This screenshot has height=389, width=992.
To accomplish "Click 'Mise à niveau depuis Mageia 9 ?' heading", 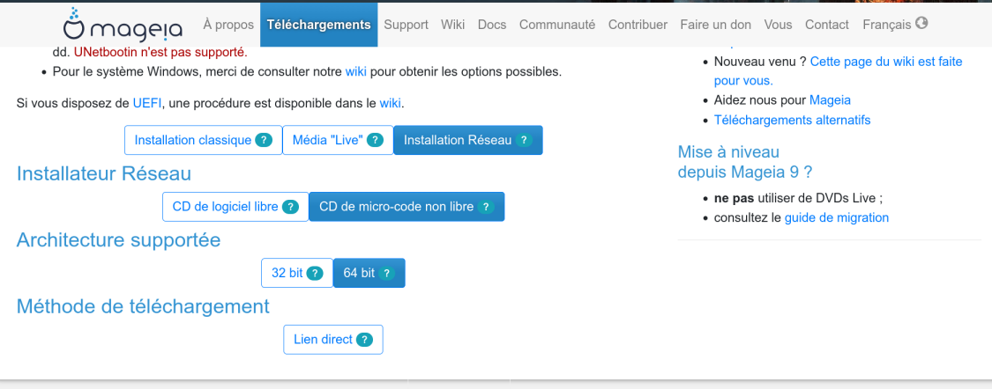I will click(745, 162).
